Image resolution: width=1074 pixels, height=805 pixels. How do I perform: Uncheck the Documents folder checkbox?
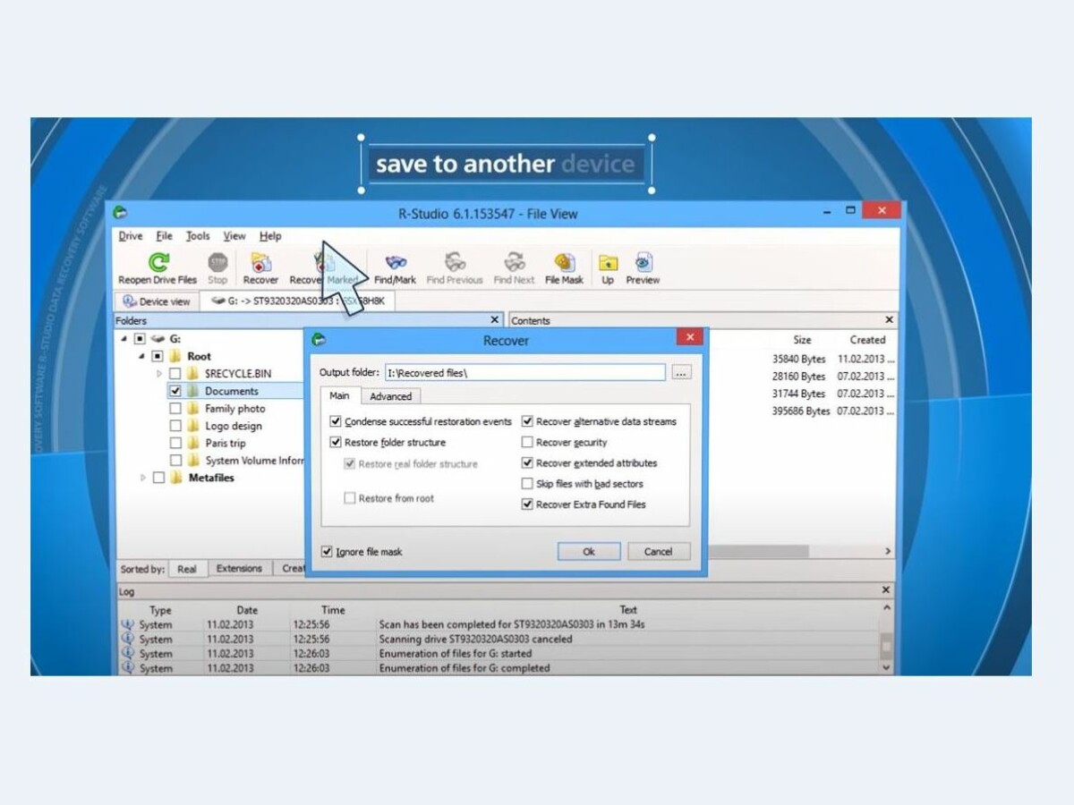click(x=175, y=391)
